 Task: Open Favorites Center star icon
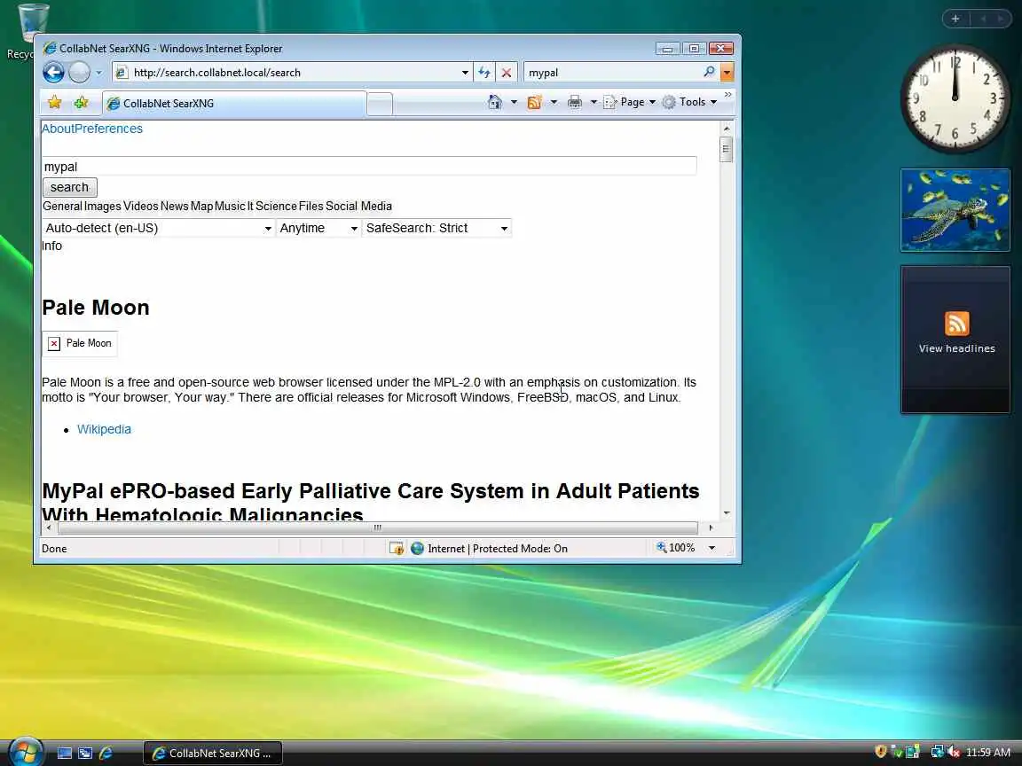click(55, 102)
